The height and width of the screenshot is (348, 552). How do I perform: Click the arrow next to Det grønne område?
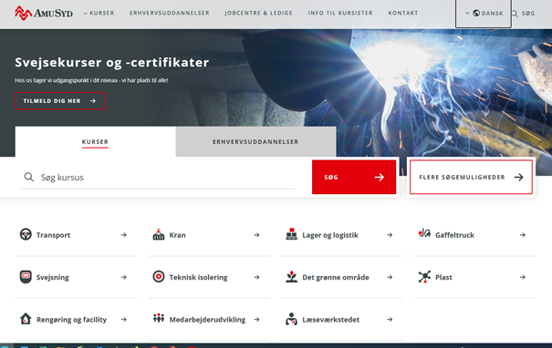coord(390,277)
